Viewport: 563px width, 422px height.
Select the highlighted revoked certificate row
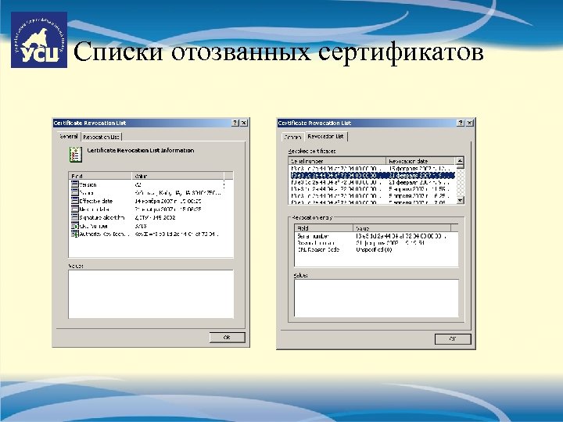click(372, 175)
